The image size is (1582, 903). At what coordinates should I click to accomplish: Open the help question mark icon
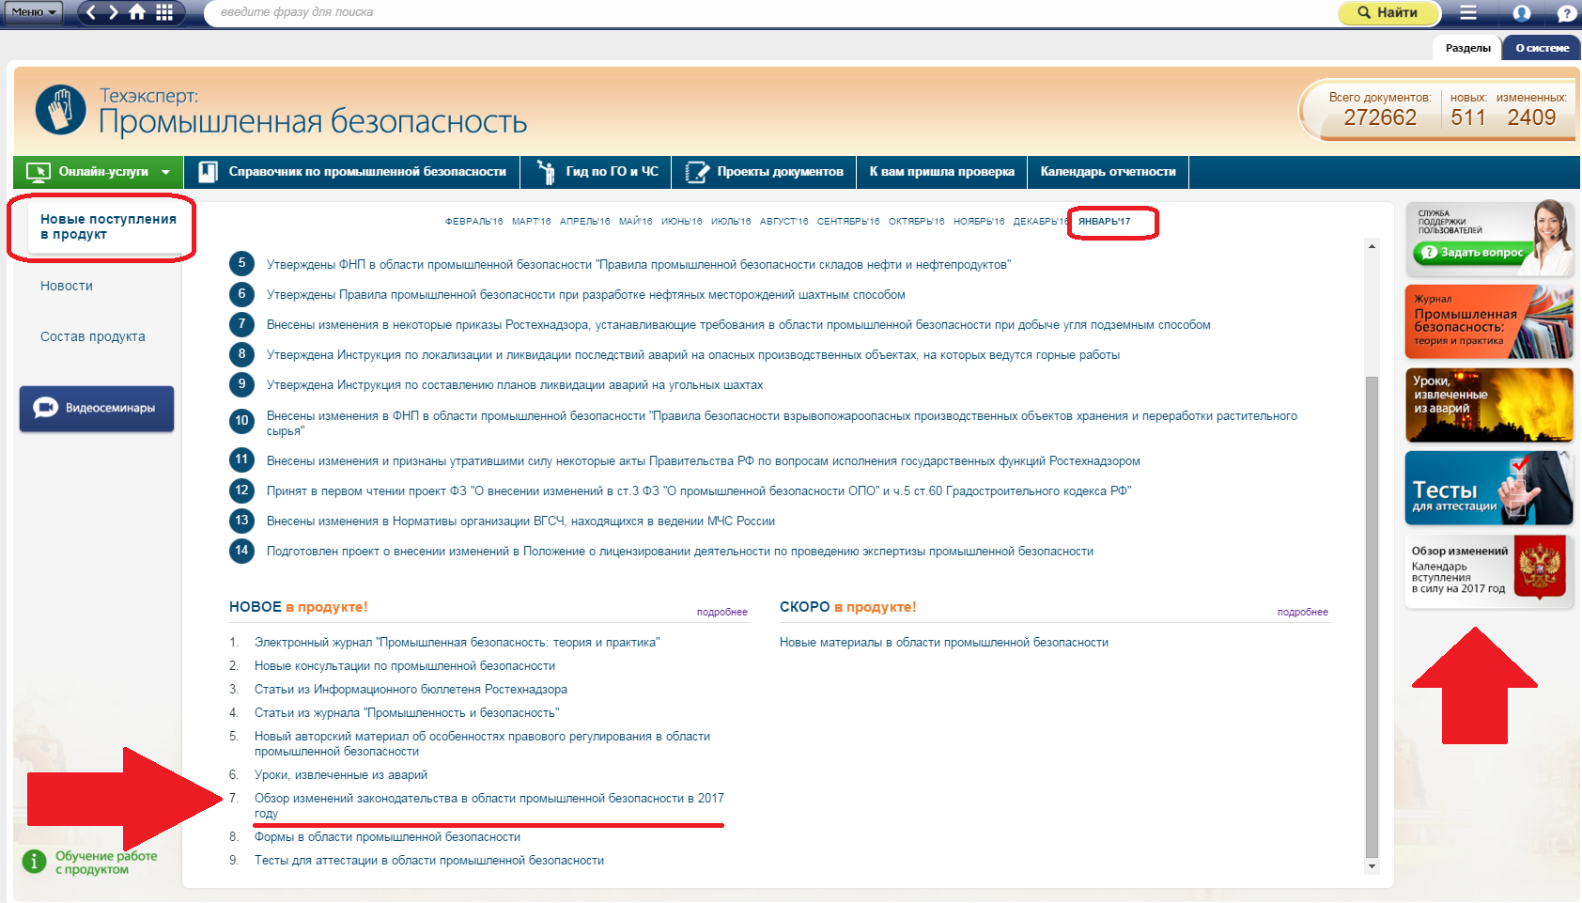1566,13
